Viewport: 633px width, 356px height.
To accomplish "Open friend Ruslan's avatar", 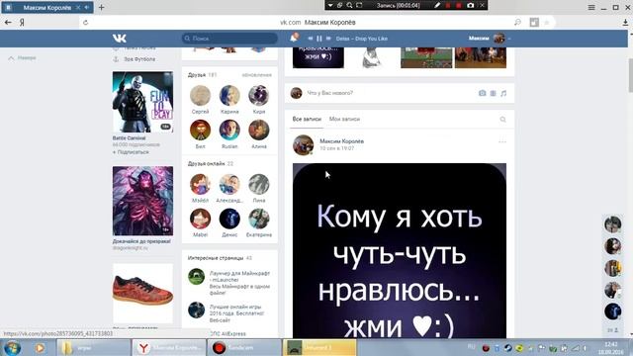I will [229, 130].
